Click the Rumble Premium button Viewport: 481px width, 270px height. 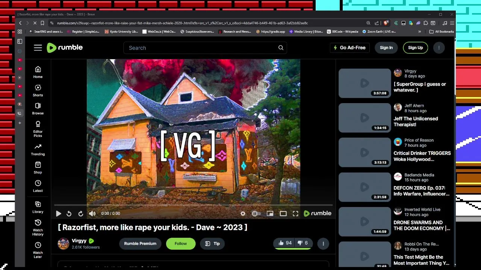pyautogui.click(x=140, y=243)
